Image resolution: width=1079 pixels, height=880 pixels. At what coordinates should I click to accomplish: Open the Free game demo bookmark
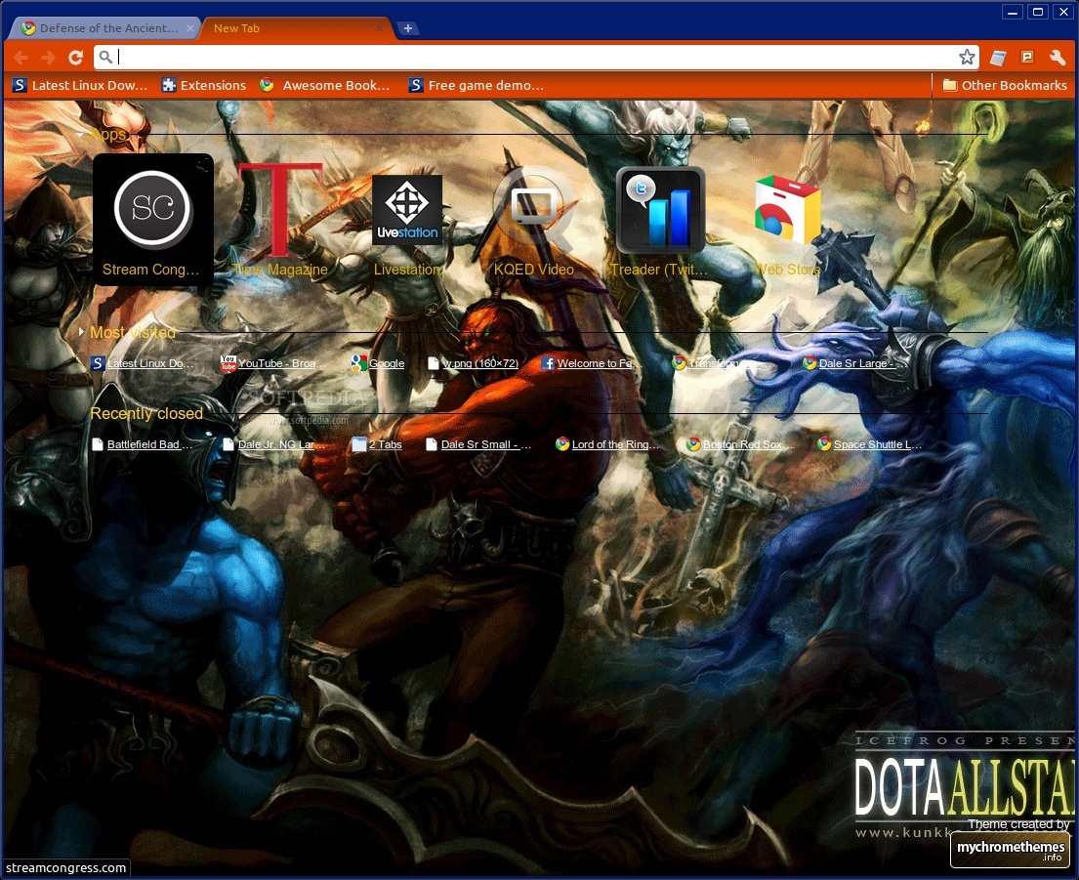click(477, 85)
